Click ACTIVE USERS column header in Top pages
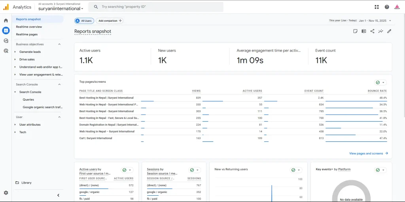The width and height of the screenshot is (405, 202). (x=252, y=91)
